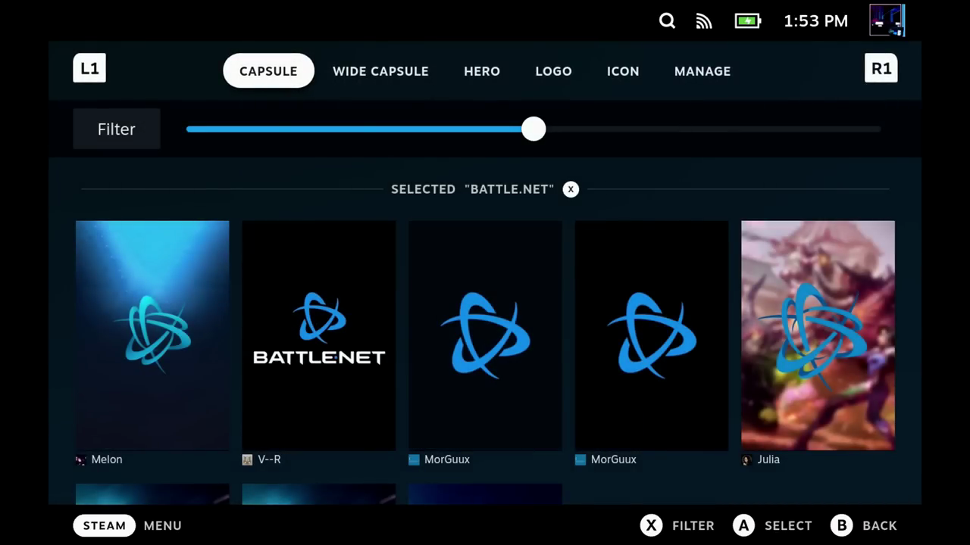Select Melon's blue glow Battle.net capsule
Screen dimensions: 970x545
click(x=152, y=335)
